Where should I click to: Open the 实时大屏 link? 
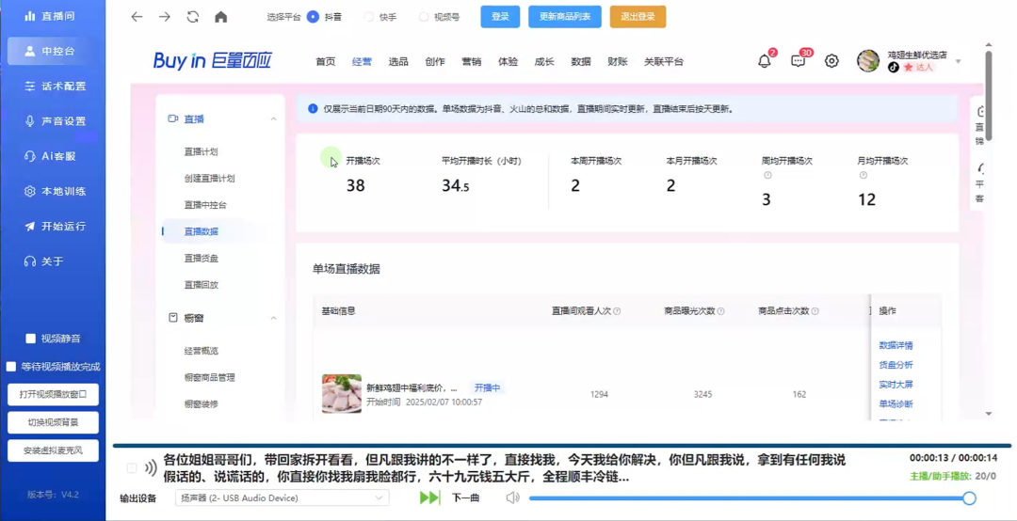896,385
